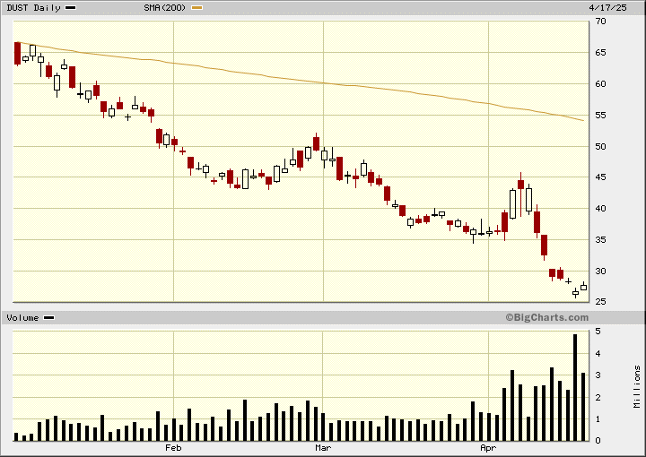Click the volume axis label "0"
This screenshot has width=646, height=457.
tap(598, 441)
